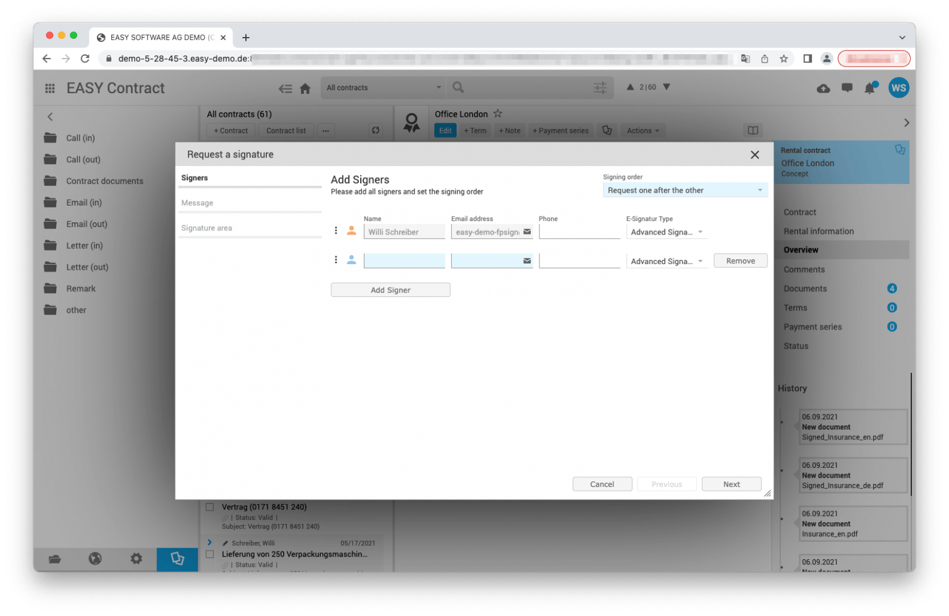Open the cloud upload icon in the header
The height and width of the screenshot is (616, 949).
coord(823,88)
